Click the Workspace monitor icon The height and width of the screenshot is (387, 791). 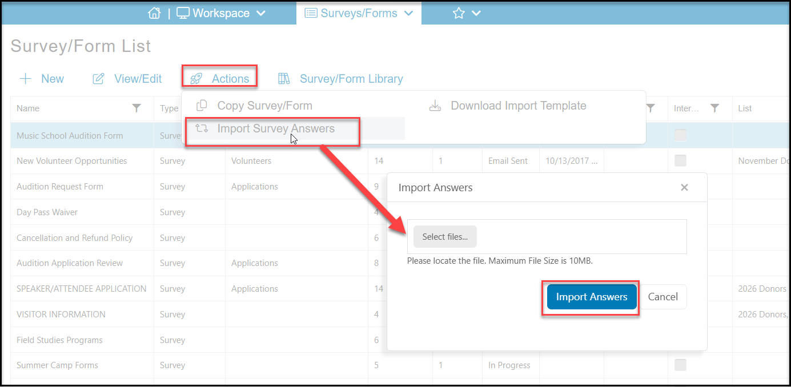(183, 13)
